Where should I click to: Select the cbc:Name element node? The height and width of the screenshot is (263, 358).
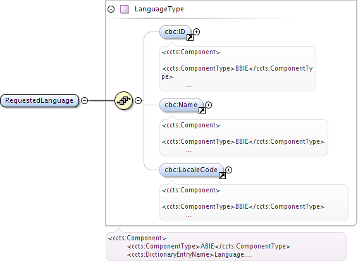[181, 105]
